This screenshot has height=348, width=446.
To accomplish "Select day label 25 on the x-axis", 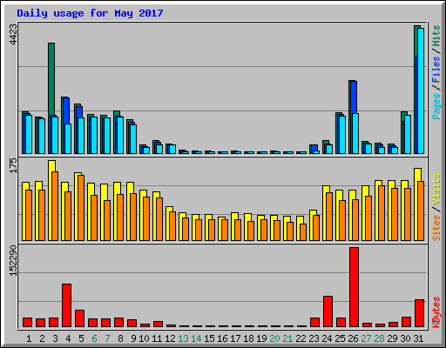I will (340, 338).
